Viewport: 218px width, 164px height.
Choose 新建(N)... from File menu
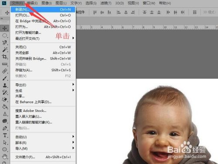[x=43, y=10]
